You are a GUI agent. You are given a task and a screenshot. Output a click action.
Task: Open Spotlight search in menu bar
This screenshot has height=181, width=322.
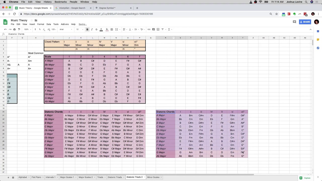coord(306,2)
